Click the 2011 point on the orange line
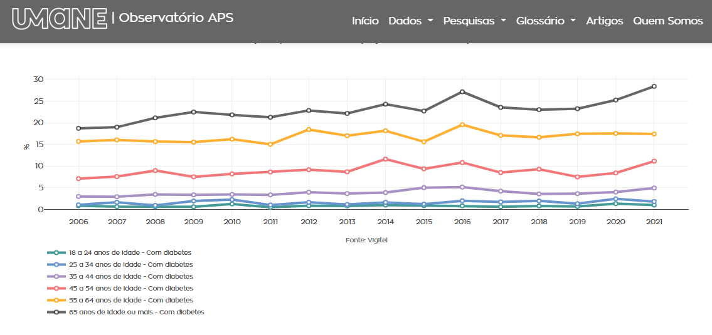Image resolution: width=712 pixels, height=335 pixels. [270, 144]
